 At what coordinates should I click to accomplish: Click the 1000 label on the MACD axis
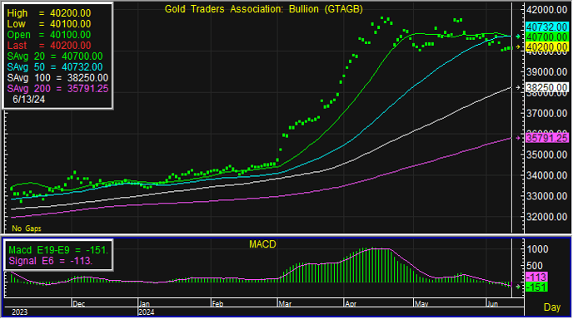click(537, 249)
